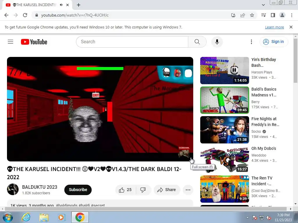Click Socks channel name

[x=256, y=132]
